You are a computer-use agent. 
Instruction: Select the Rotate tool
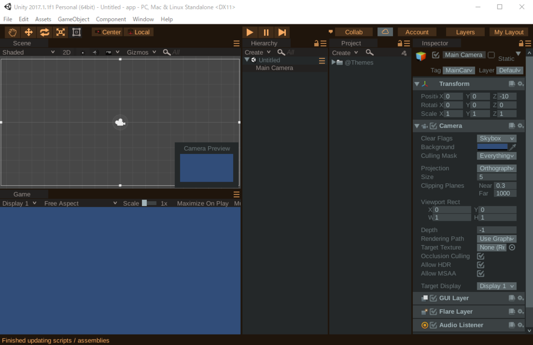pyautogui.click(x=45, y=32)
